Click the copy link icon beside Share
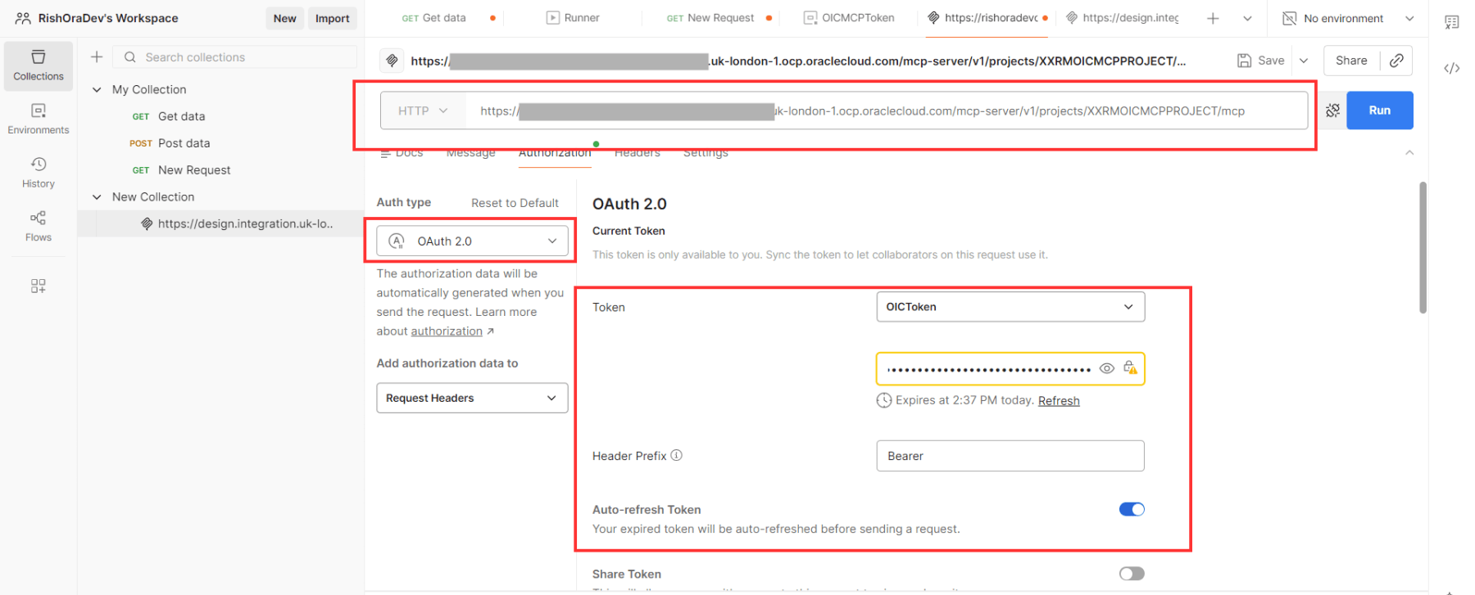Image resolution: width=1475 pixels, height=595 pixels. [1396, 61]
